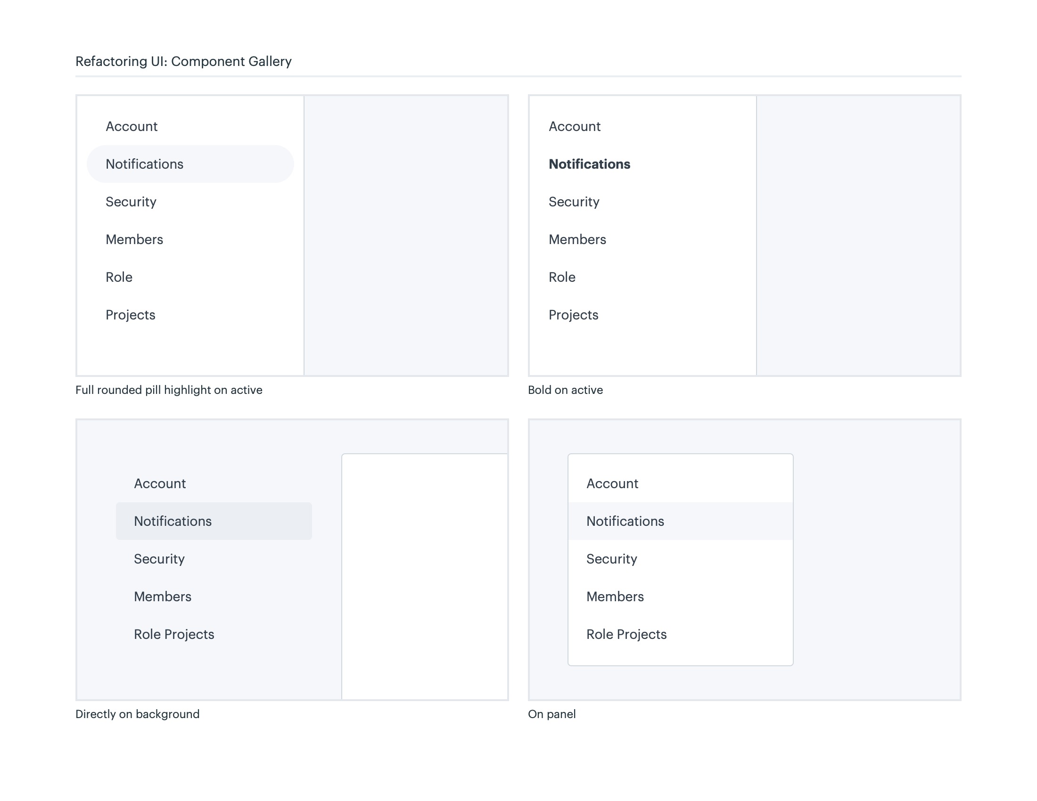The width and height of the screenshot is (1037, 801).
Task: Open Security in the directly-on-background menu
Action: click(x=159, y=558)
